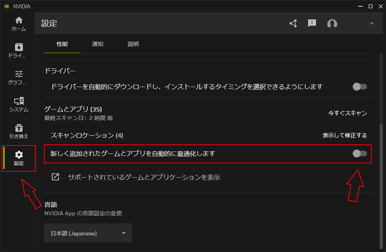Select the 設定 gear sidebar icon
The width and height of the screenshot is (386, 252).
19,158
